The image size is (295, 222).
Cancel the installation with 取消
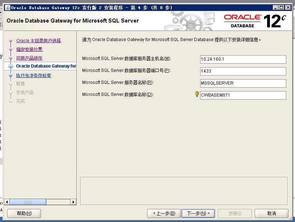271,213
